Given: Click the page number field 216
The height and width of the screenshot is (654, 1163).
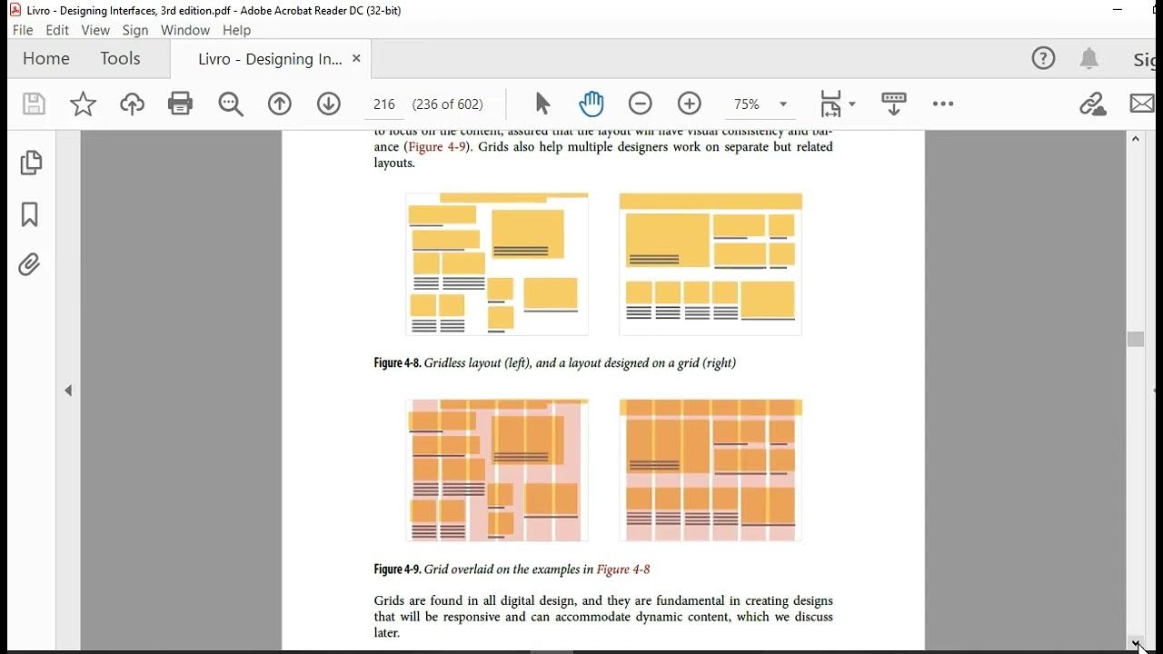Looking at the screenshot, I should tap(384, 104).
